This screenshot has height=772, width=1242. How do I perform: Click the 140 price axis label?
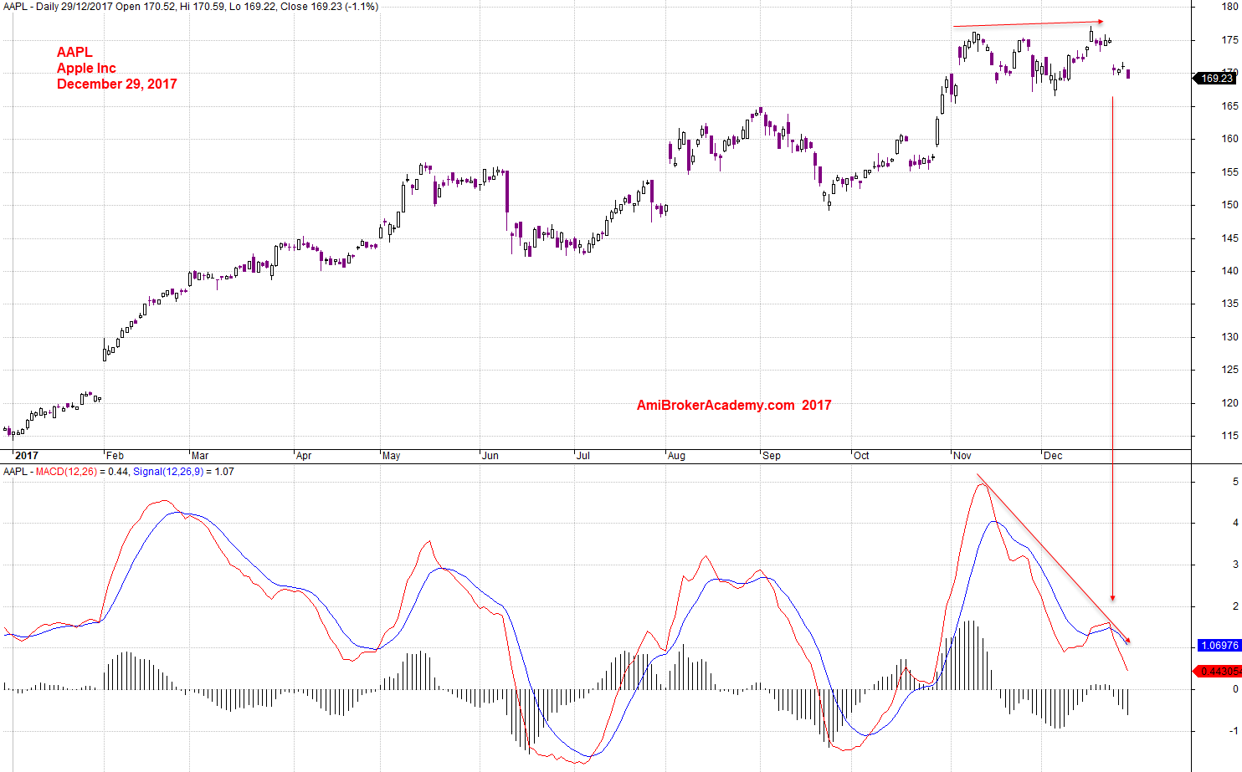[1229, 271]
